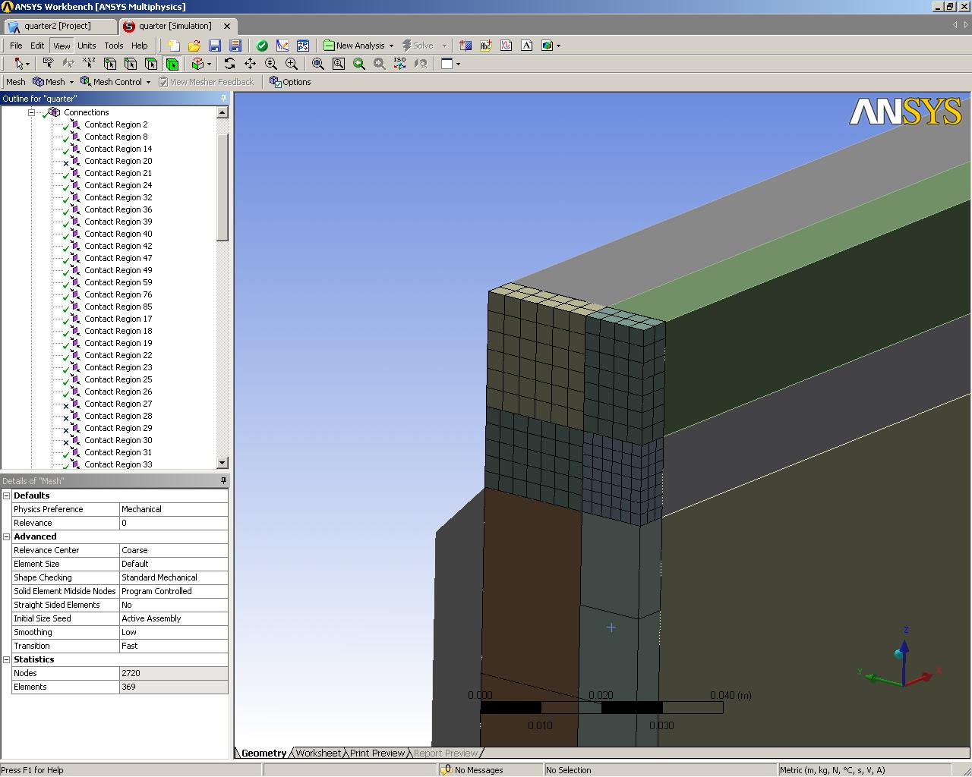The width and height of the screenshot is (972, 777).
Task: Select Contact Region 20 in tree
Action: coord(118,161)
